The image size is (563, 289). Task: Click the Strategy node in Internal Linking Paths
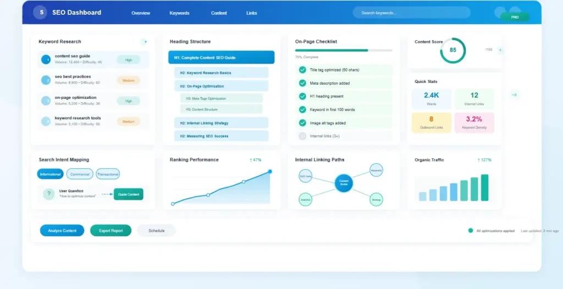(376, 199)
